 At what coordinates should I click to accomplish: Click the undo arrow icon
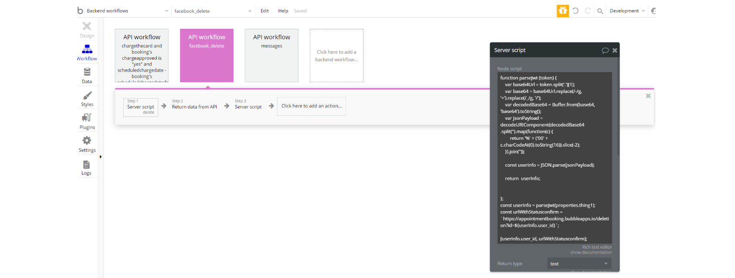576,11
